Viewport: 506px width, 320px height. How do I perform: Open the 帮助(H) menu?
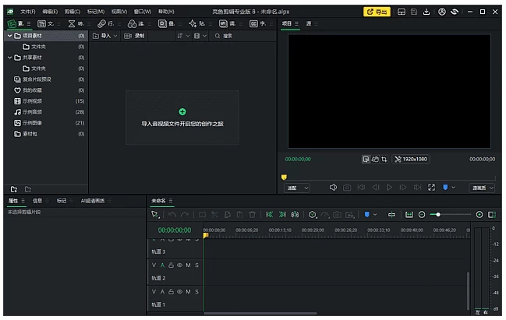[x=166, y=12]
